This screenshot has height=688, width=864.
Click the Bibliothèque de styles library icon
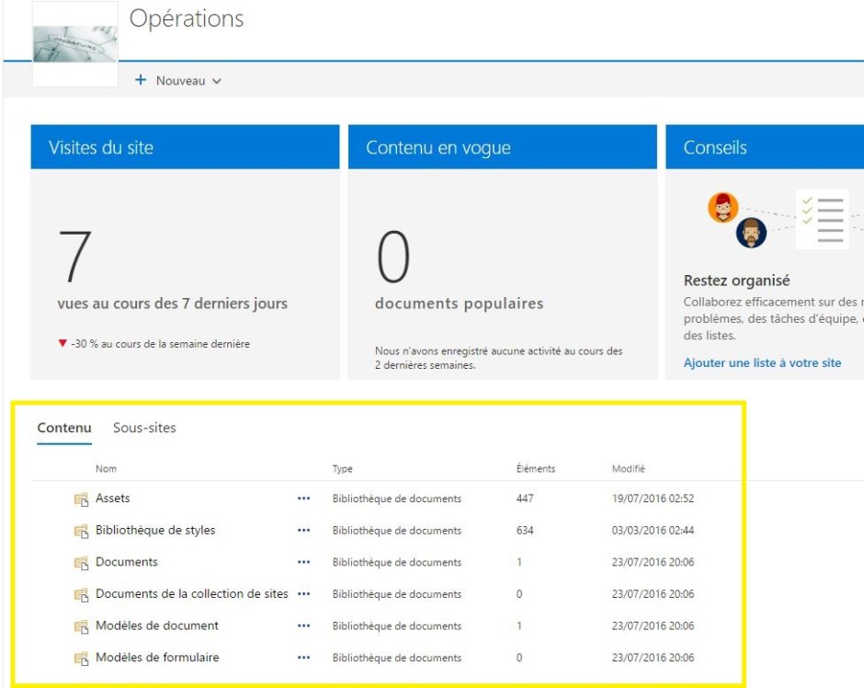[81, 531]
